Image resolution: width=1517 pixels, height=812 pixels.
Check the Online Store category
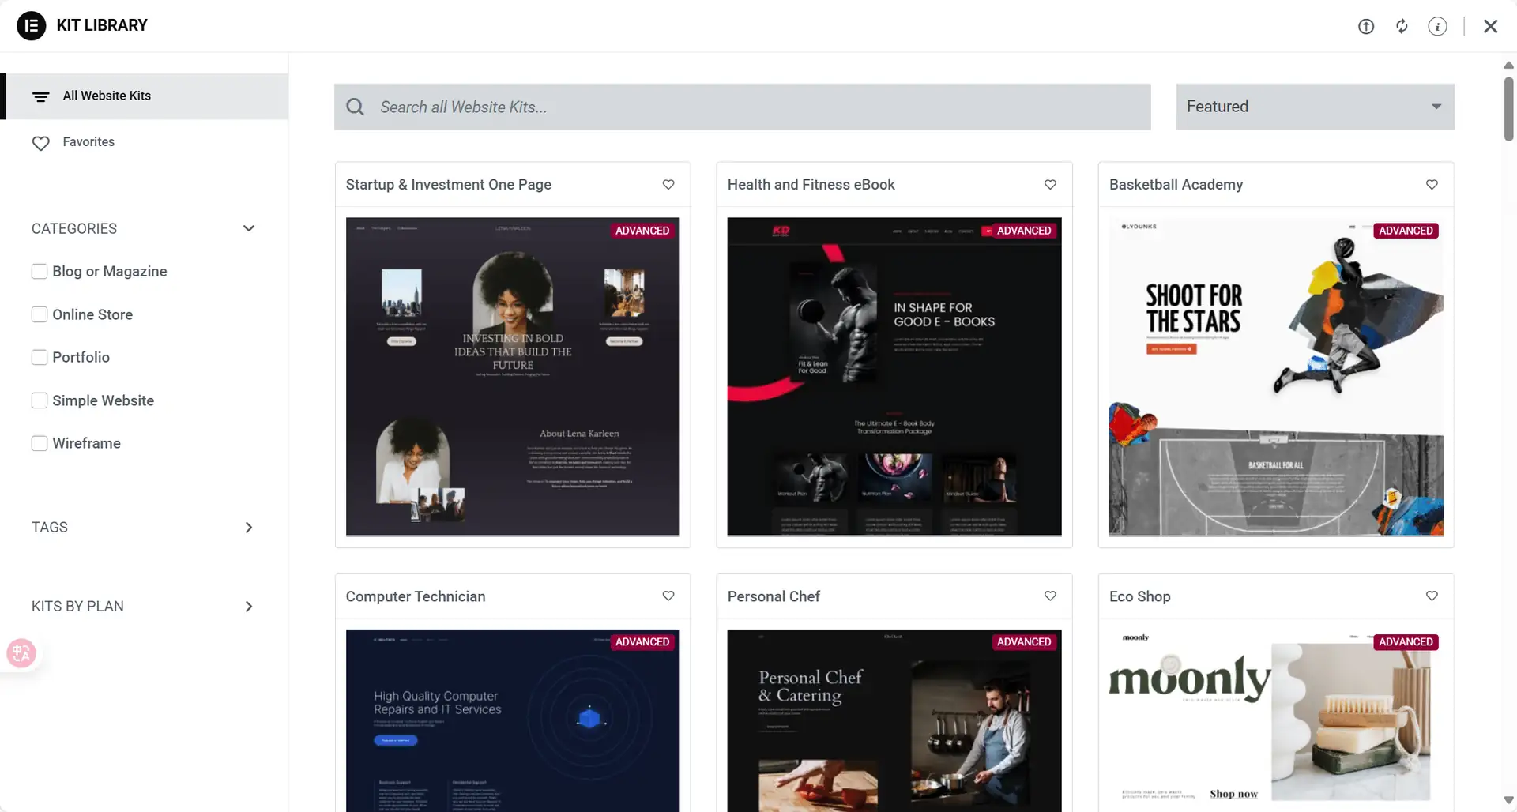(x=40, y=314)
